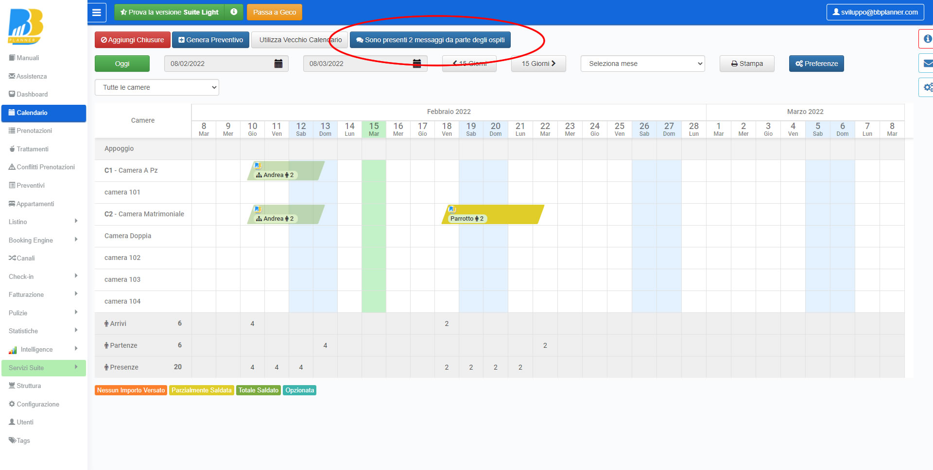Go to Dashboard in the sidebar
The width and height of the screenshot is (933, 470).
[x=32, y=94]
